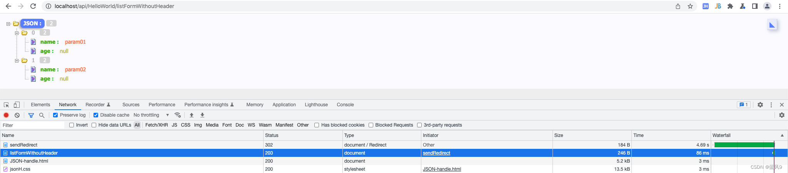This screenshot has width=788, height=173.
Task: Open the No throttling dropdown
Action: 151,115
